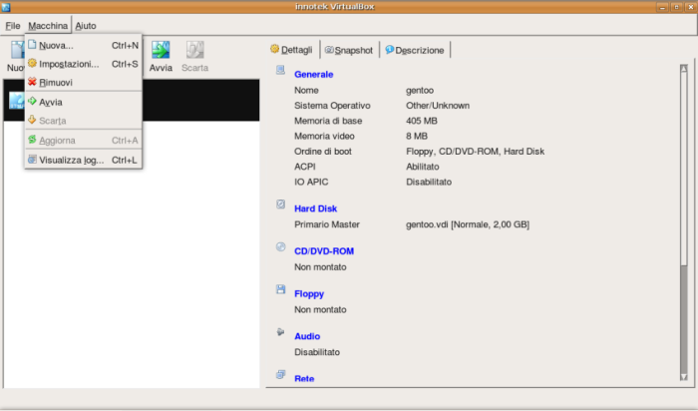The width and height of the screenshot is (698, 411).
Task: Click the greyed Scarta toolbar icon
Action: (195, 50)
